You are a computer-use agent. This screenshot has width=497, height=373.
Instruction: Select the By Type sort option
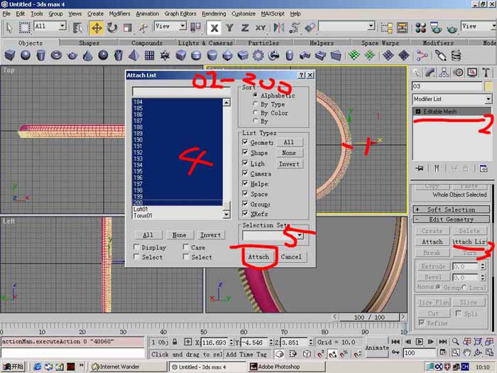(255, 104)
